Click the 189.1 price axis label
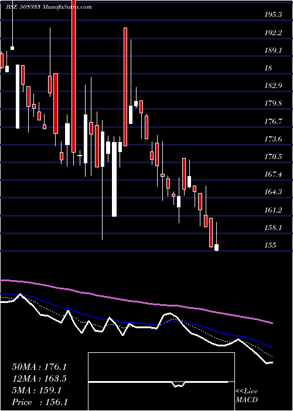Viewport: 293px width, 411px height. coord(273,50)
